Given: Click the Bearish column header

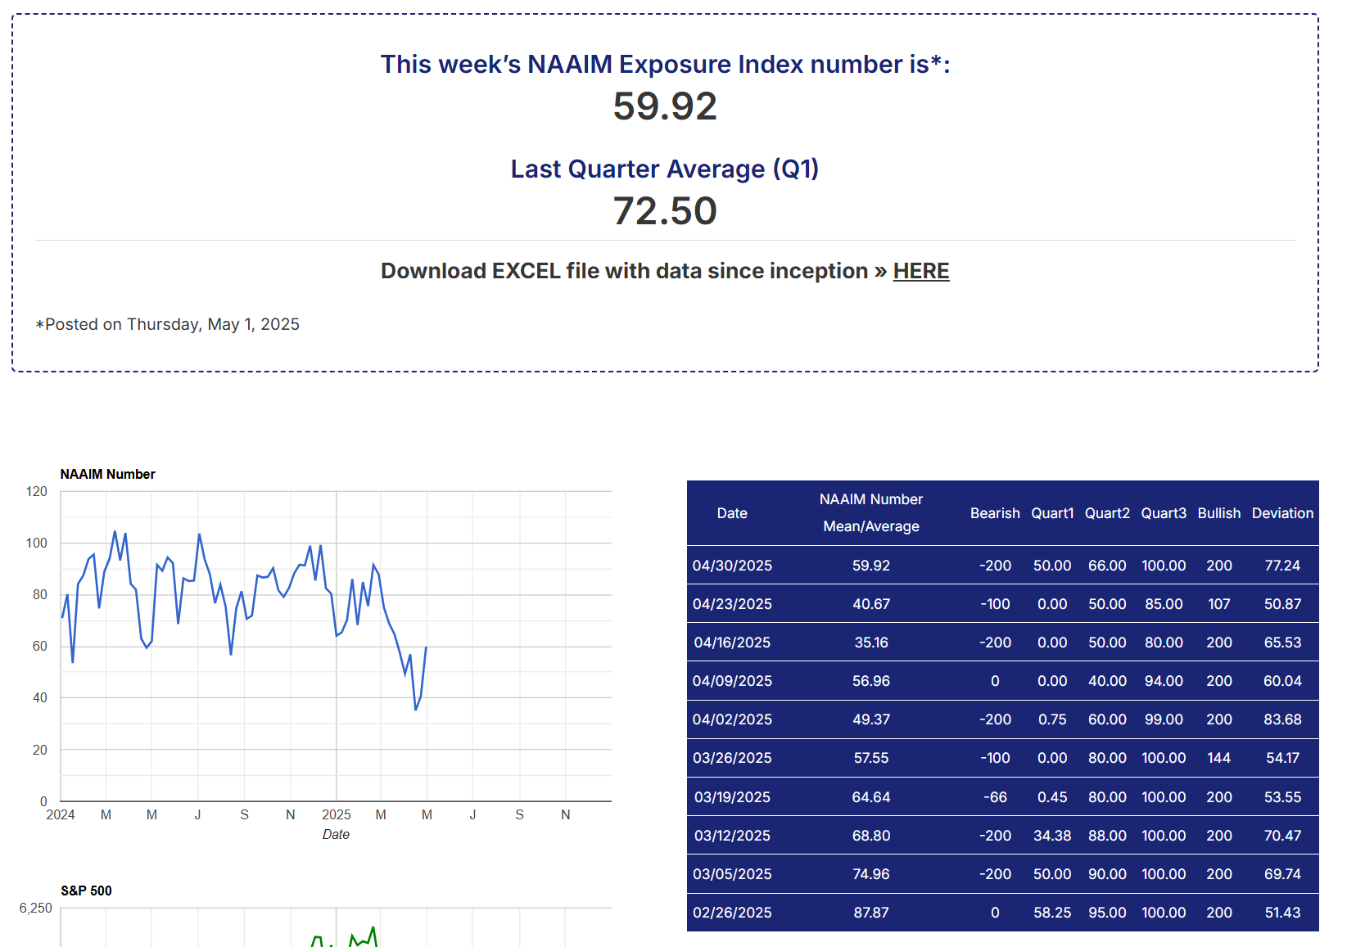Looking at the screenshot, I should point(995,513).
